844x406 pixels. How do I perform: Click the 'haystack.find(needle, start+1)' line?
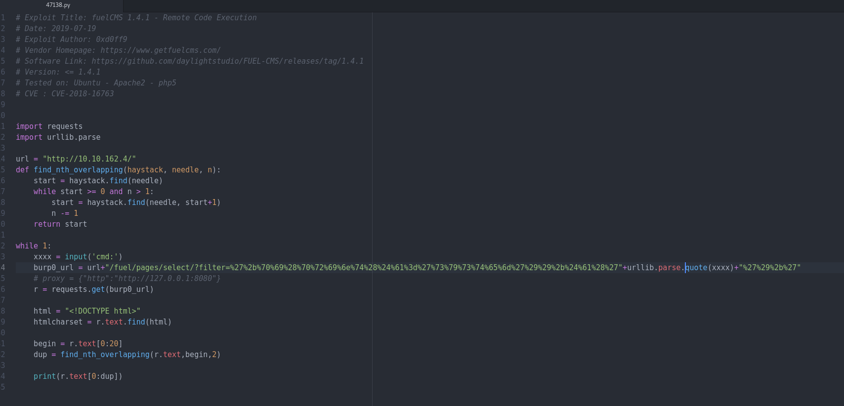pyautogui.click(x=136, y=203)
